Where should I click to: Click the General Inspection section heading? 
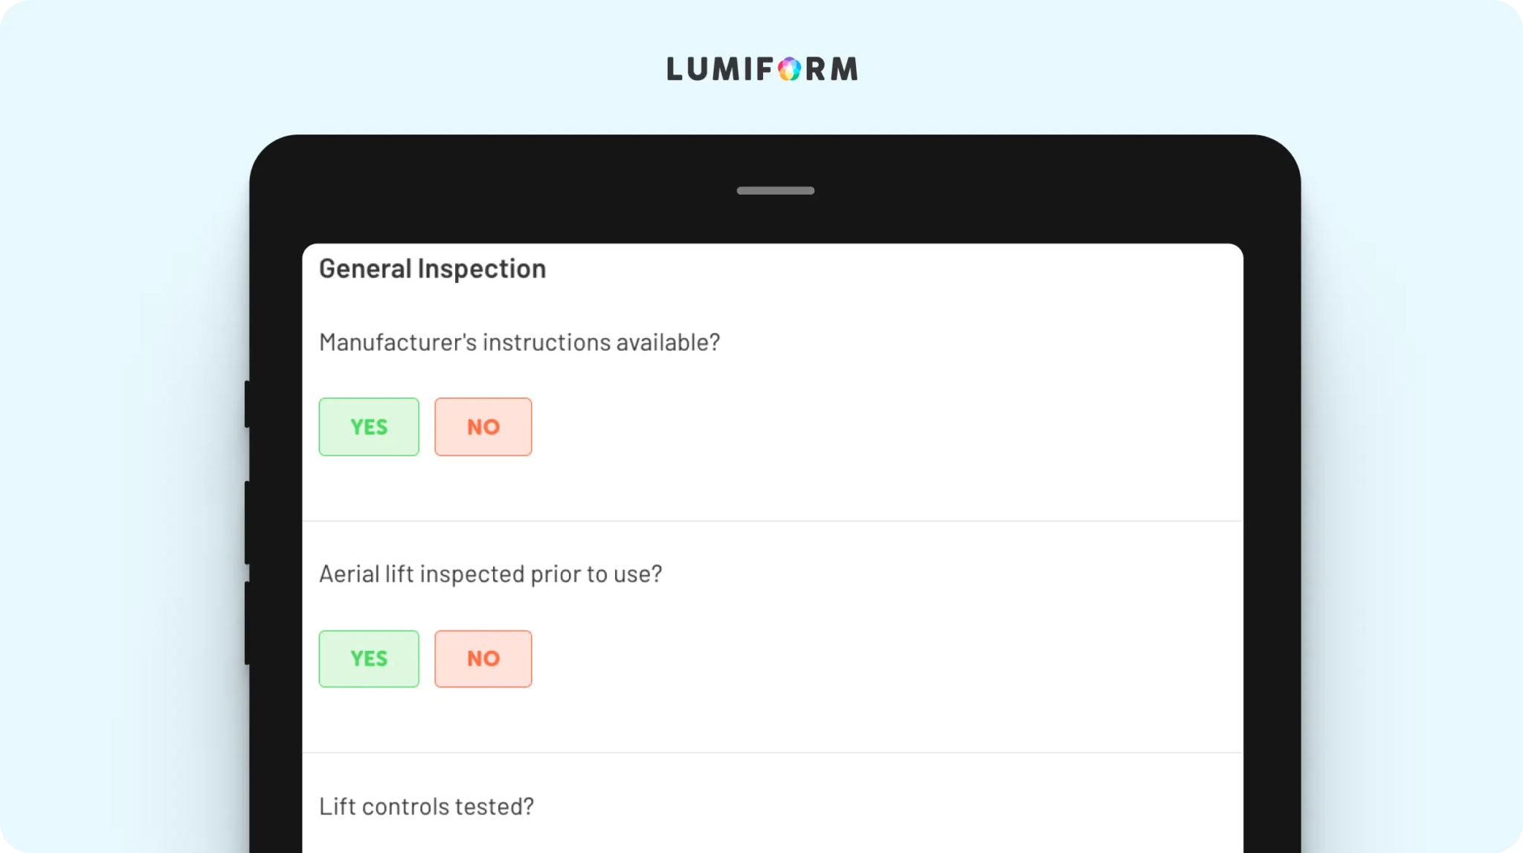(432, 269)
